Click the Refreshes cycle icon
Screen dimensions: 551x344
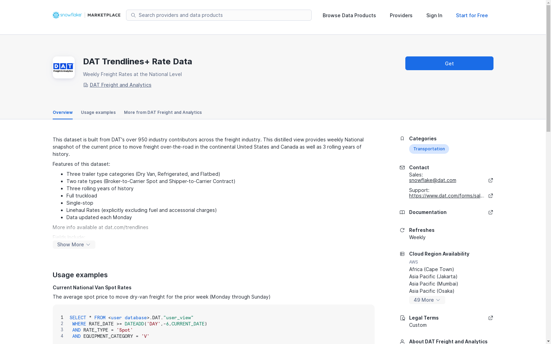402,230
